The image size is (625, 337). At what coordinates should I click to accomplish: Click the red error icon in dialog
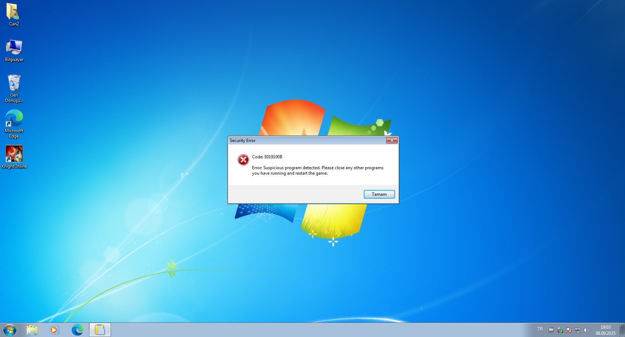pos(243,160)
